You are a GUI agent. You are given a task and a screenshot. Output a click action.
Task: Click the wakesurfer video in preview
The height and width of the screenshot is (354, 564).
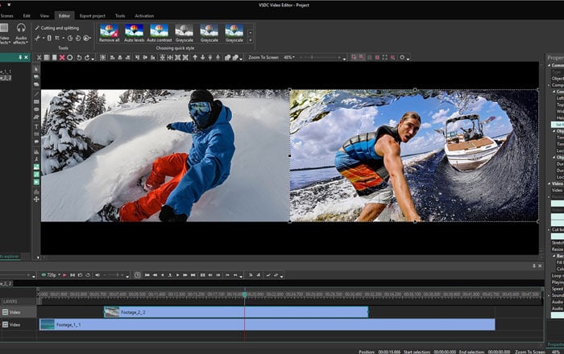click(x=414, y=155)
